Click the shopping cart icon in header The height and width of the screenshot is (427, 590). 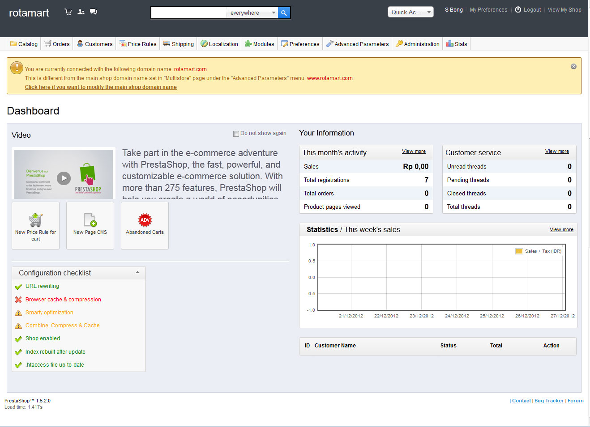pyautogui.click(x=68, y=12)
